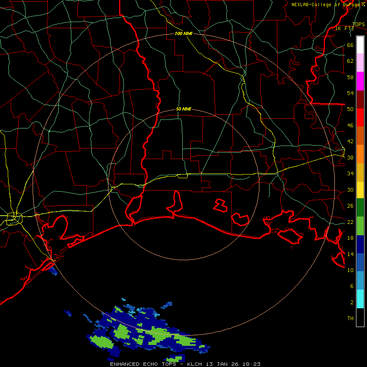Click legend value 10

pos(350,270)
